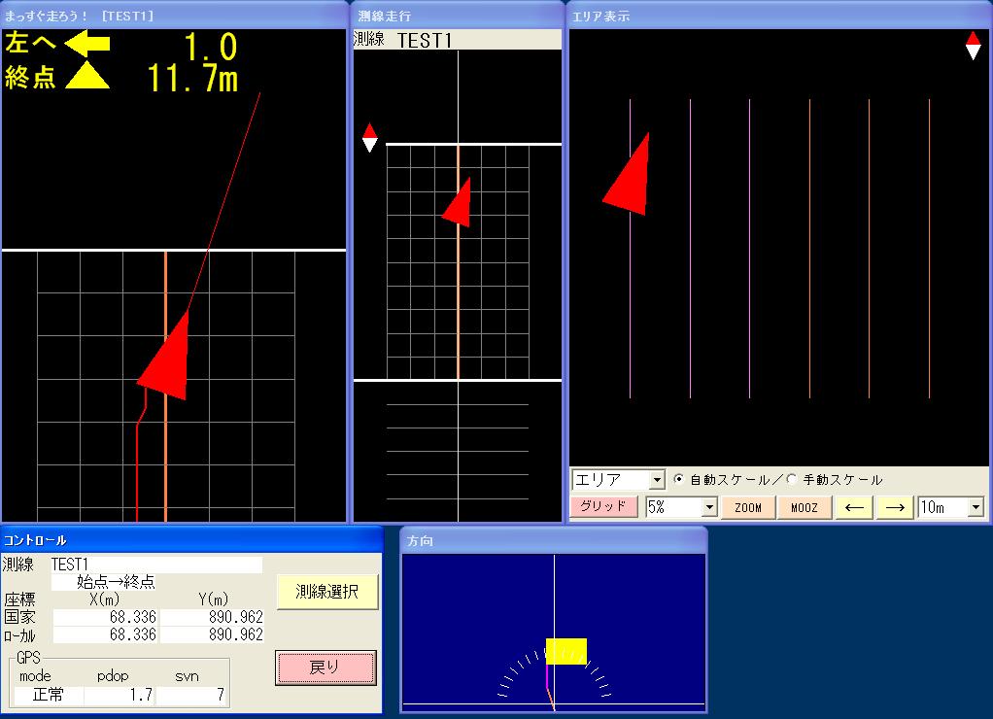Image resolution: width=993 pixels, height=719 pixels.
Task: Click the ローカル X coordinate field
Action: point(105,634)
